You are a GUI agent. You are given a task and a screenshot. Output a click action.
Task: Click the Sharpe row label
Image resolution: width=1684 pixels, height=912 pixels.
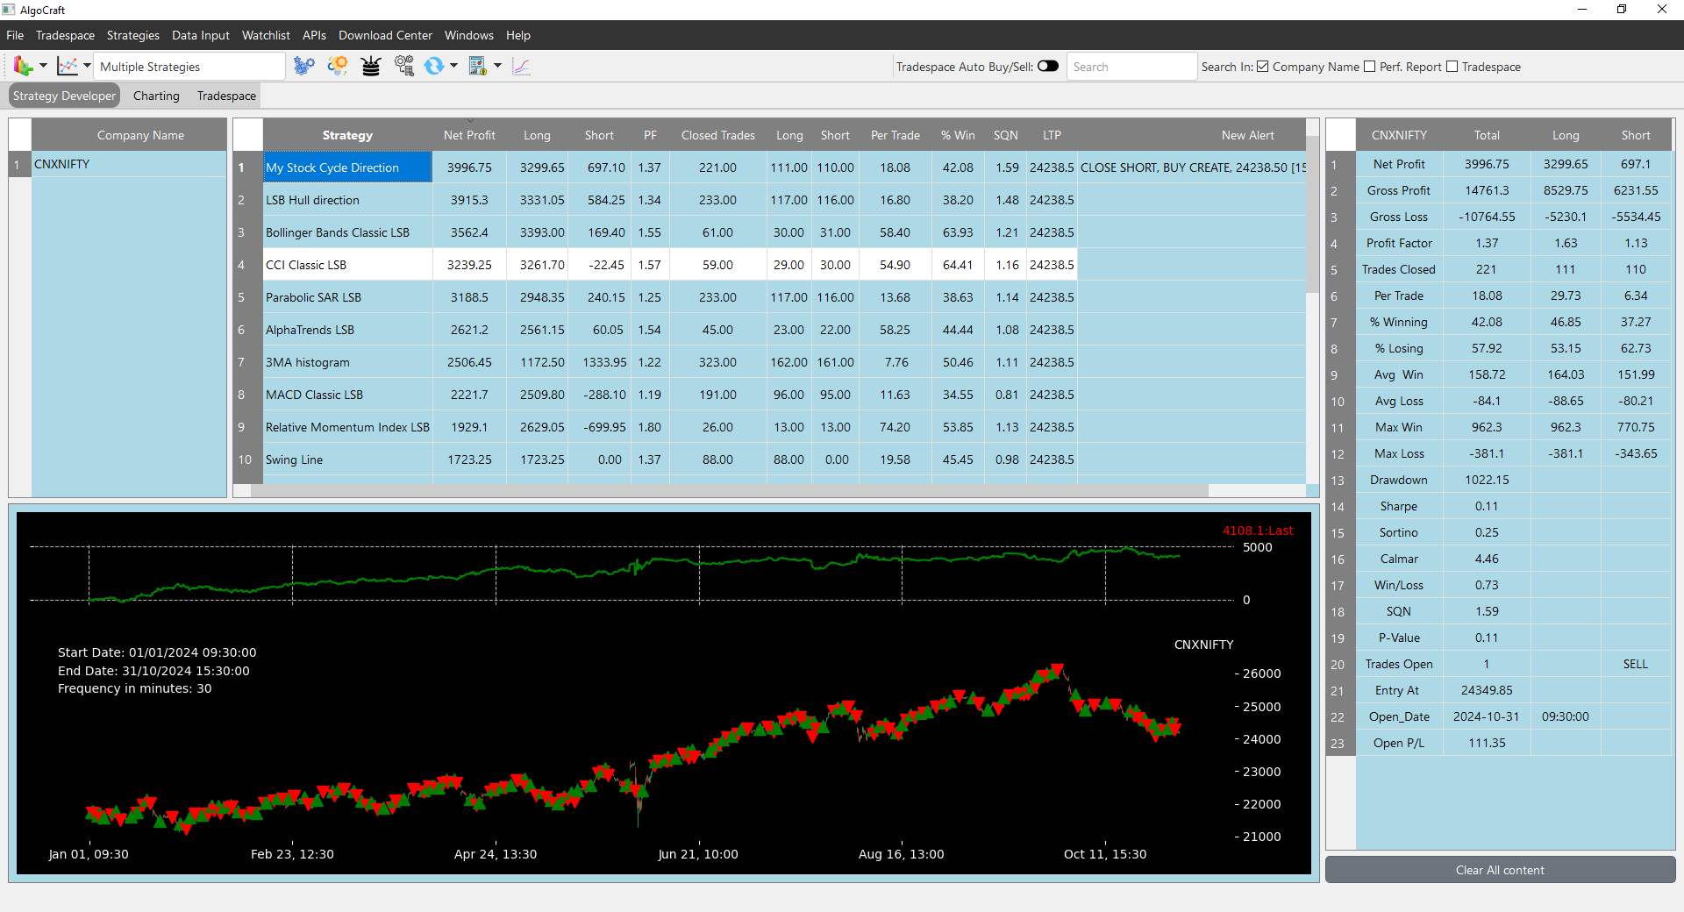(x=1398, y=506)
